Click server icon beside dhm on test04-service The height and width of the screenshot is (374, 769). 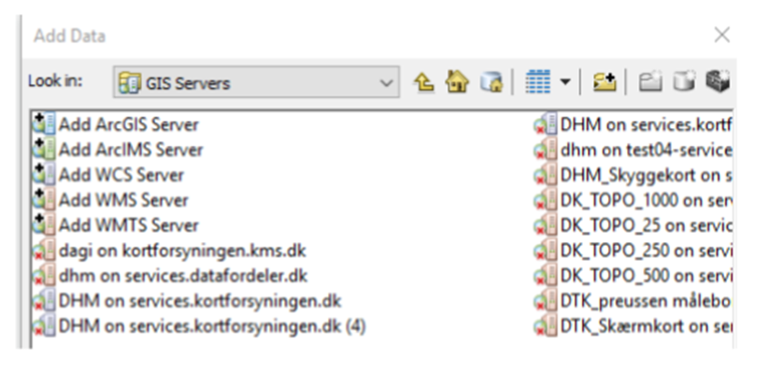click(546, 150)
